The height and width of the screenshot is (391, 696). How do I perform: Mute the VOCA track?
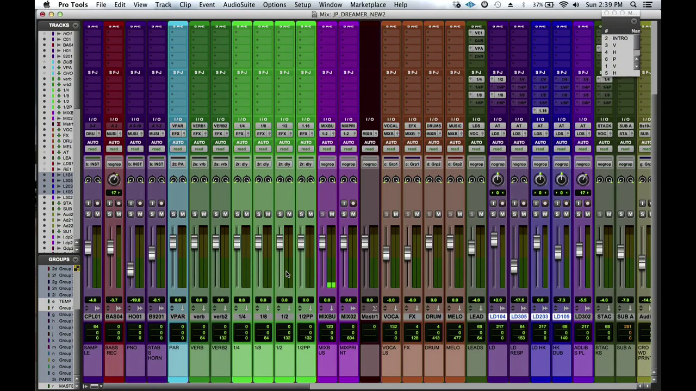[396, 214]
